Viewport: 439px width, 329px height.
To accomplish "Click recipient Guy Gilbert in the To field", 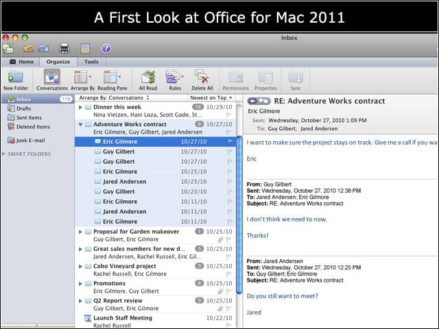I will [x=282, y=129].
